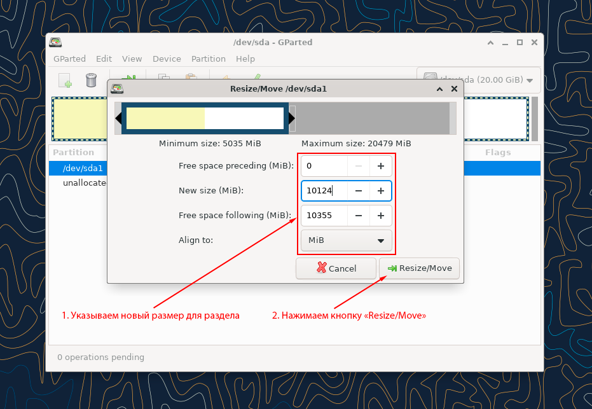592x409 pixels.
Task: Click the 'Resize/Move /dev/sda1' dialog title
Action: pyautogui.click(x=279, y=89)
